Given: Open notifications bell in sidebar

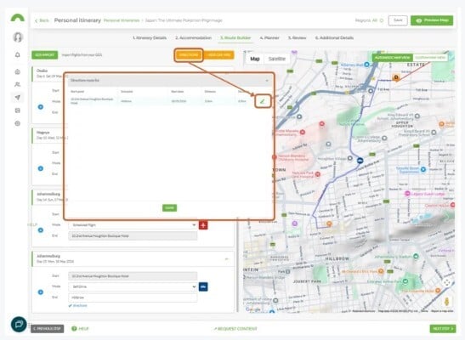Looking at the screenshot, I should (x=18, y=55).
